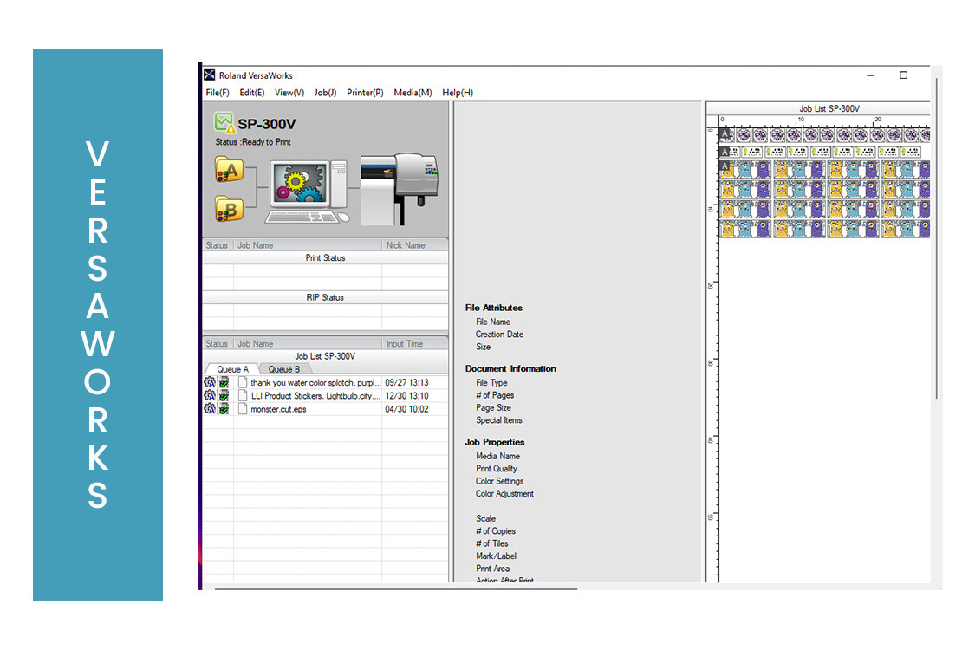975x650 pixels.
Task: Select the thank you water color splotch job
Action: click(325, 382)
